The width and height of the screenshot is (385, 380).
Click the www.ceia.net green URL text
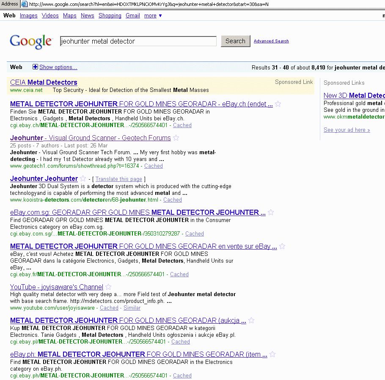(x=26, y=90)
